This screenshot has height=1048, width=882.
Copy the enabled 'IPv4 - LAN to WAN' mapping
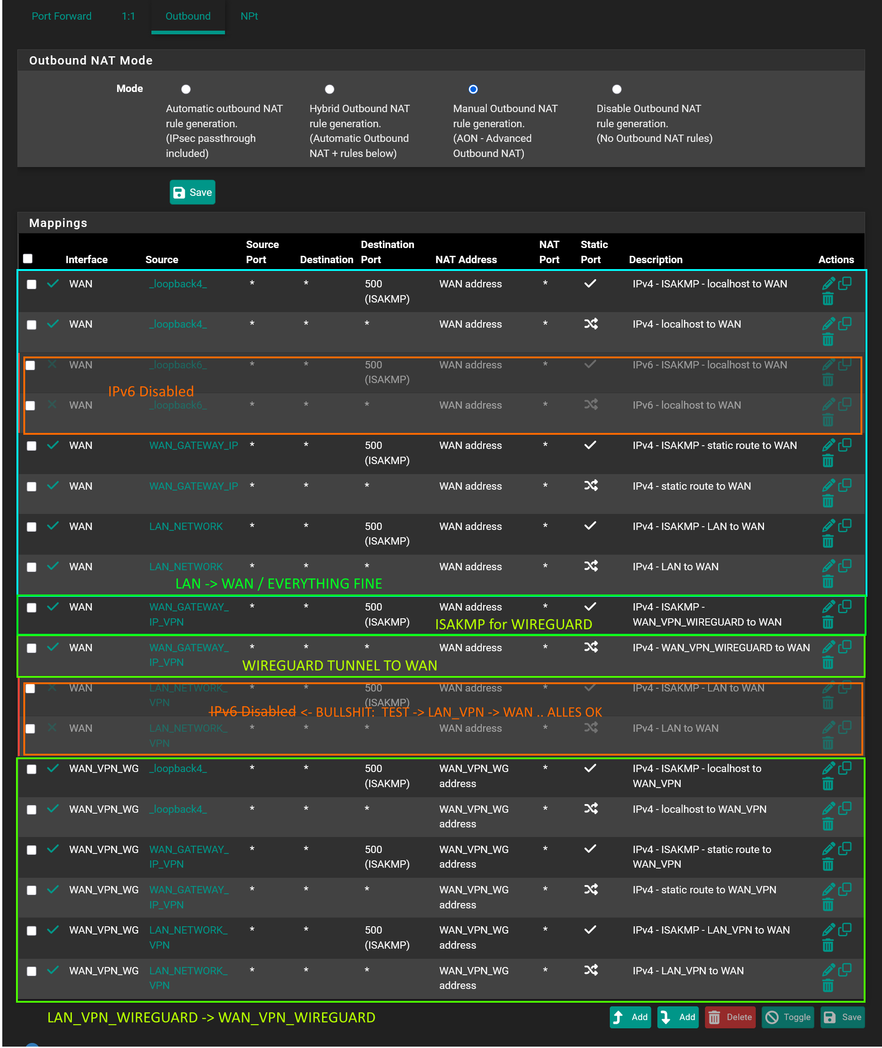[844, 566]
